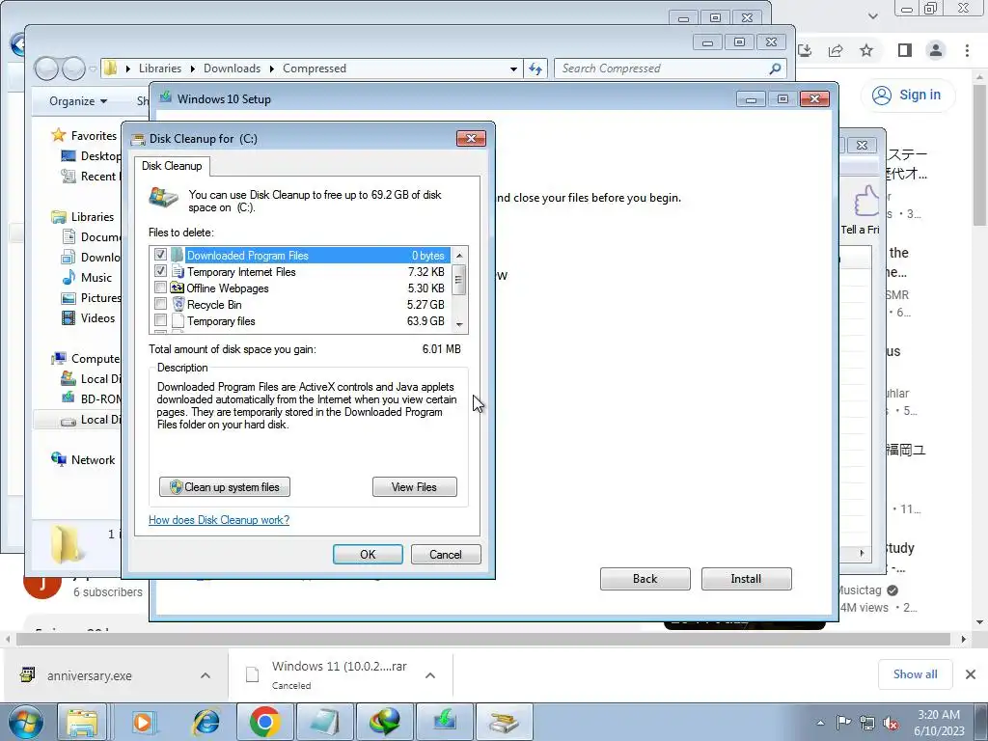The height and width of the screenshot is (741, 988).
Task: Click the Action Center flag tray icon
Action: click(843, 723)
